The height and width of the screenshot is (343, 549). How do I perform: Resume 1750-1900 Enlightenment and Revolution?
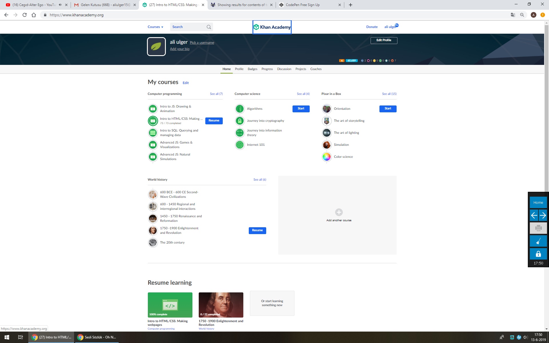click(257, 230)
